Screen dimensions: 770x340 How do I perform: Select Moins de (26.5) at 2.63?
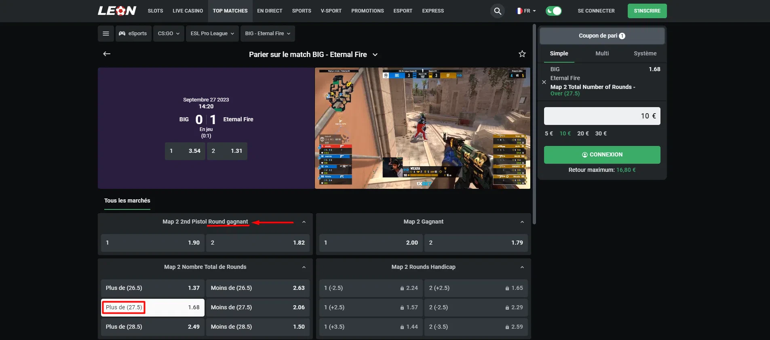(x=258, y=288)
